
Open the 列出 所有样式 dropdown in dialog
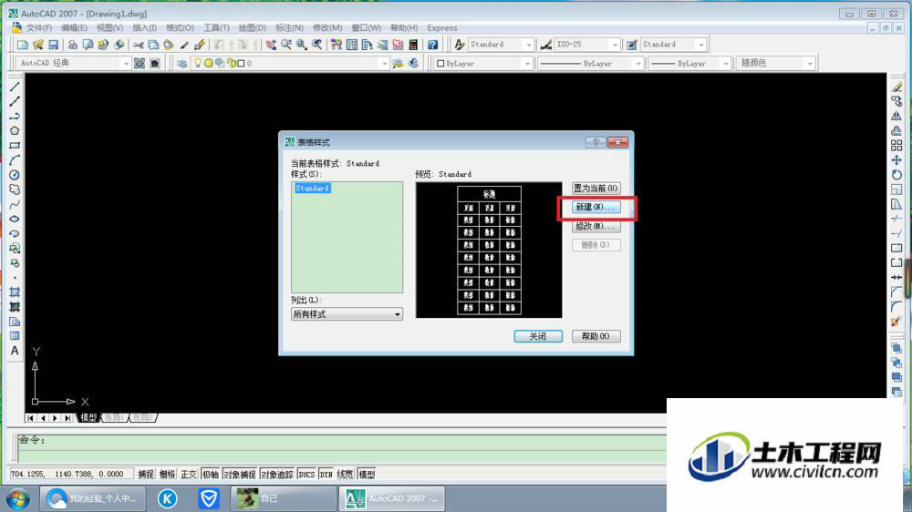tap(347, 314)
